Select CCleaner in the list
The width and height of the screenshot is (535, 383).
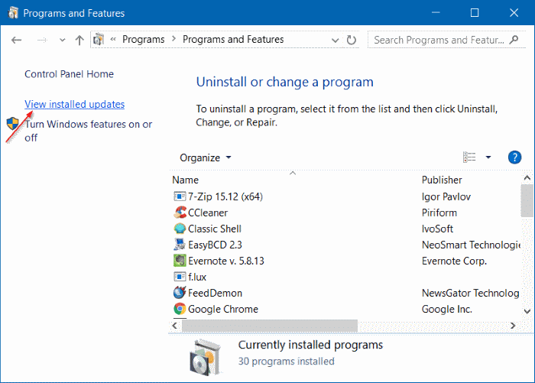click(208, 213)
